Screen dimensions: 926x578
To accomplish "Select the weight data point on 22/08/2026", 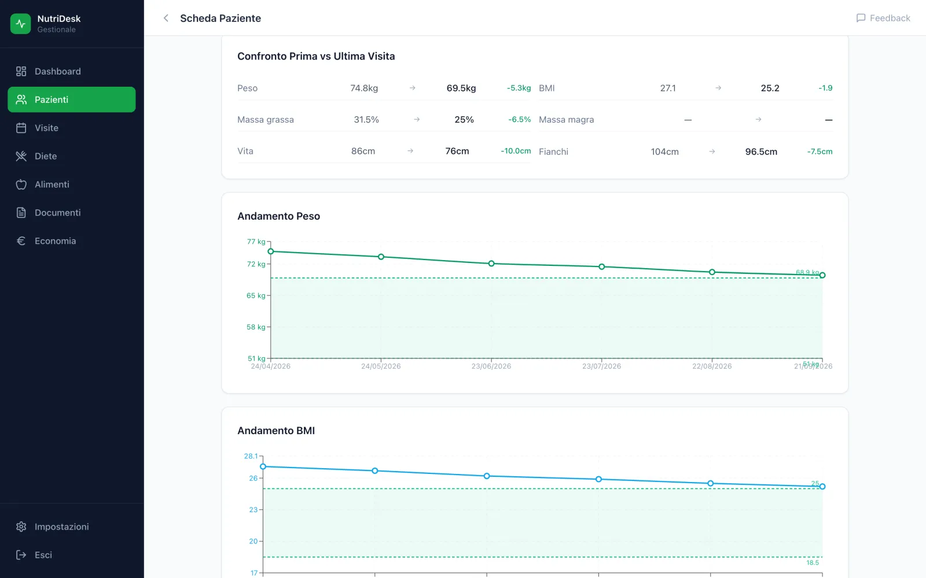I will pos(712,272).
